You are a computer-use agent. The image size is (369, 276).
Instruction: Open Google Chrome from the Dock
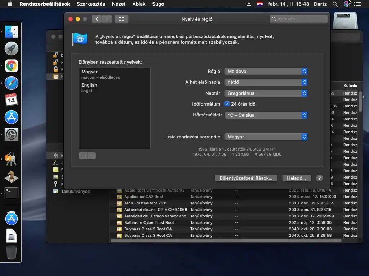click(x=11, y=66)
